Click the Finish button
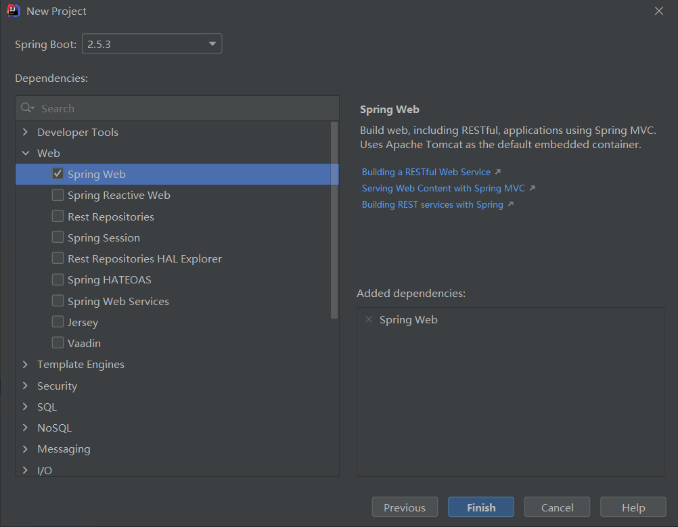The image size is (678, 527). click(481, 507)
